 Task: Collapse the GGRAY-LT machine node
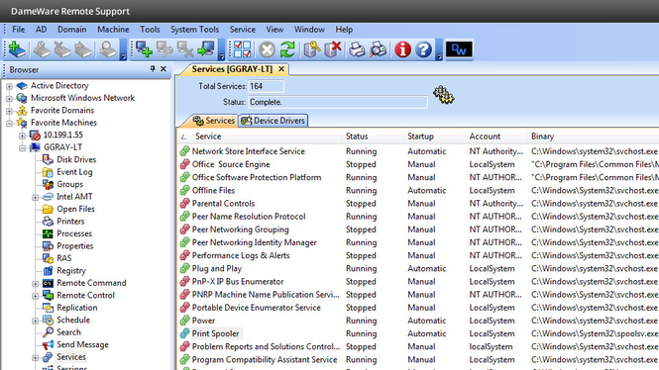[22, 148]
